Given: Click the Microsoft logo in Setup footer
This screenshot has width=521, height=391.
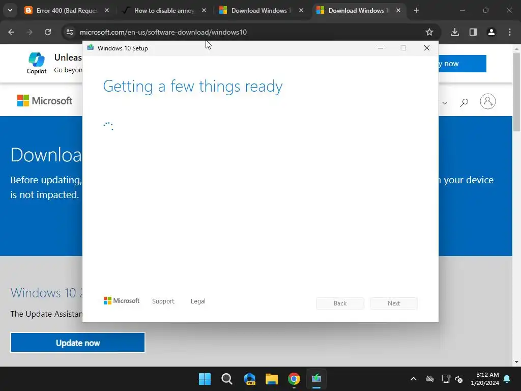Looking at the screenshot, I should (x=122, y=300).
